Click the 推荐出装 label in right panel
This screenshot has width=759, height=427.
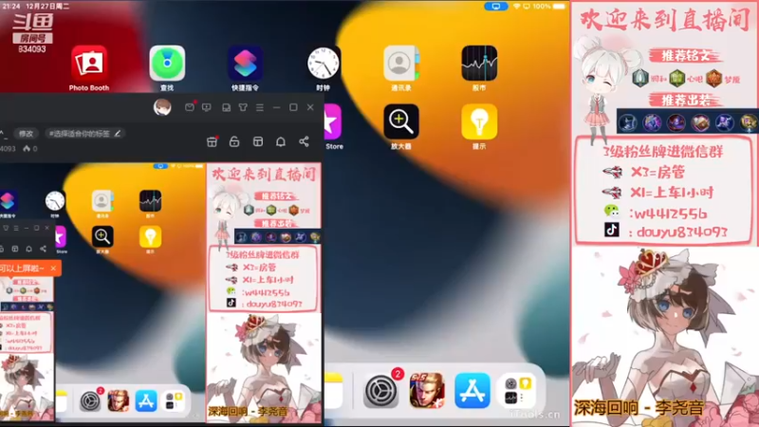(x=685, y=101)
